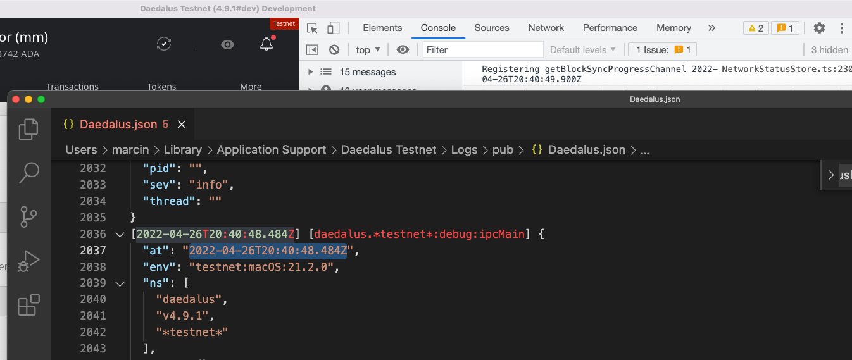The image size is (852, 360).
Task: Open the NetworkStatusStore.ts:230 source link
Action: click(x=787, y=69)
